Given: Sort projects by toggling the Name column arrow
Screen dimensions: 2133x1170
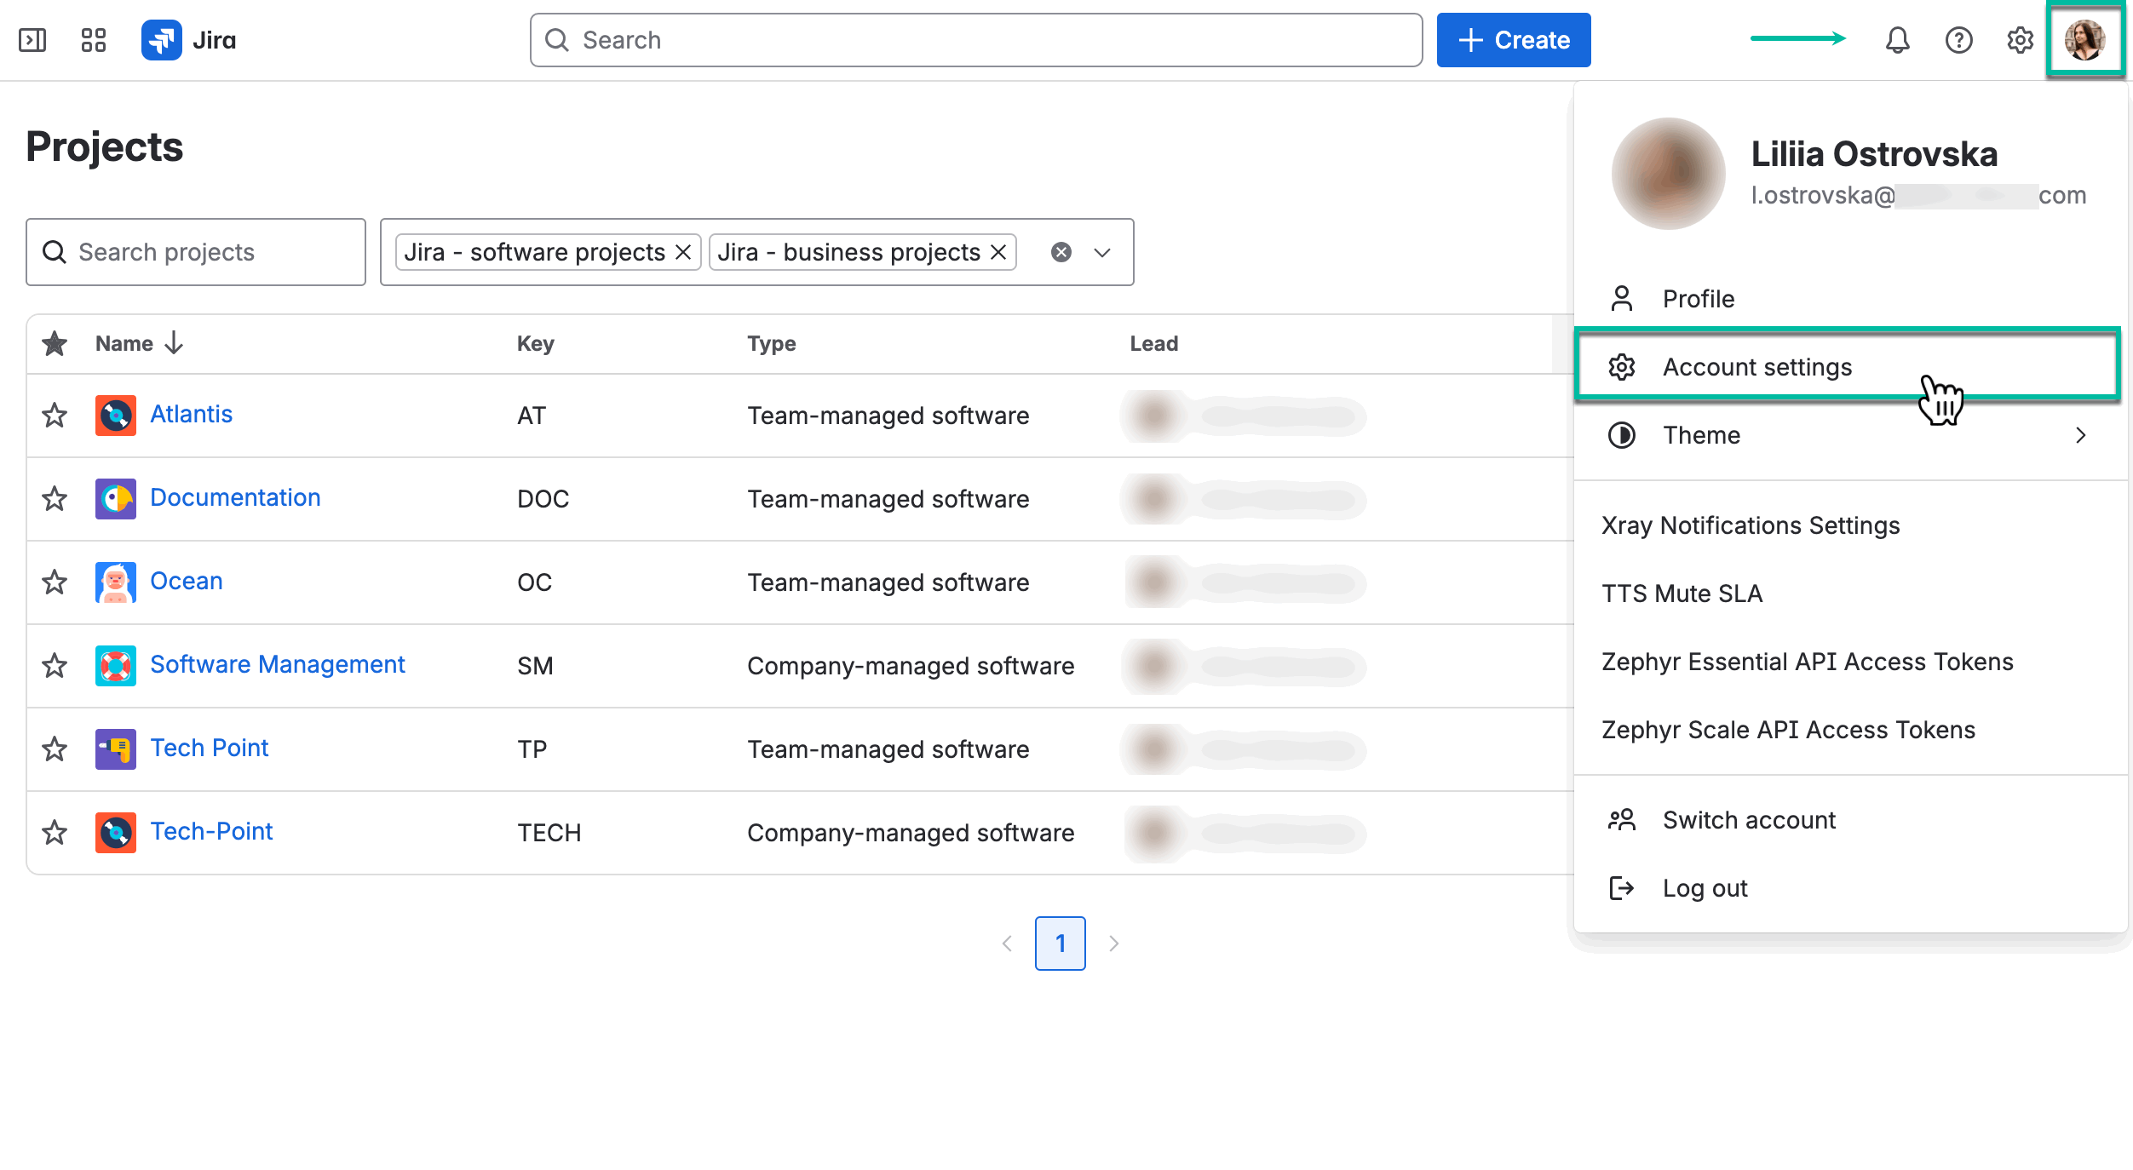Looking at the screenshot, I should (174, 343).
